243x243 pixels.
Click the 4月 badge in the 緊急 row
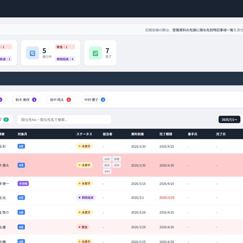pyautogui.click(x=21, y=227)
